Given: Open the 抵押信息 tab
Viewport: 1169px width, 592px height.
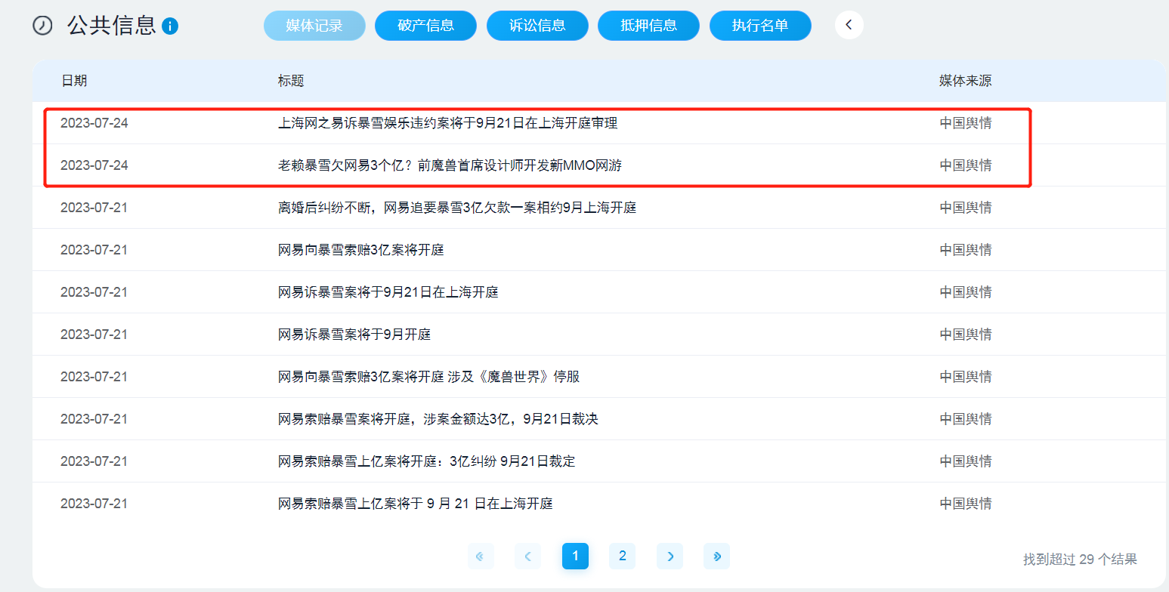Looking at the screenshot, I should [x=648, y=26].
